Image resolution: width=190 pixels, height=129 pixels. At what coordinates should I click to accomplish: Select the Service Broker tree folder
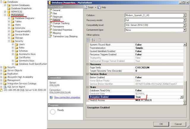pyautogui.click(x=22, y=34)
